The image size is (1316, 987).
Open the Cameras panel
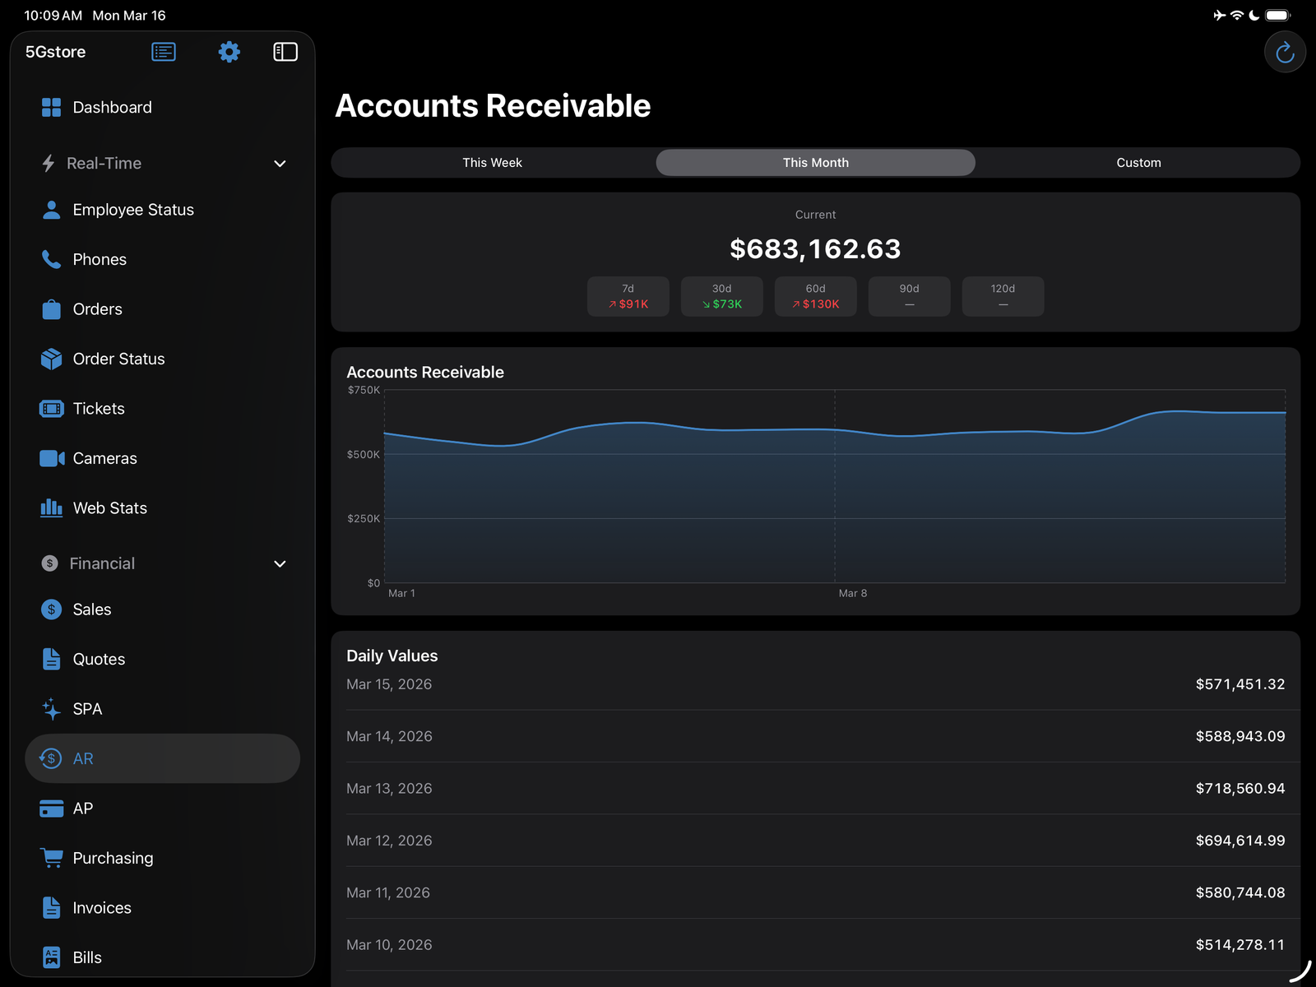coord(104,458)
